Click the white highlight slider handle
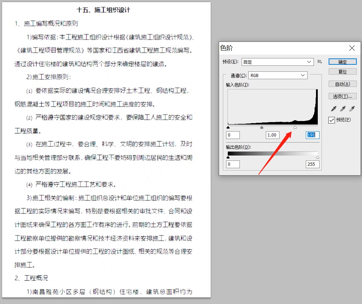362x304 pixels. click(295, 127)
